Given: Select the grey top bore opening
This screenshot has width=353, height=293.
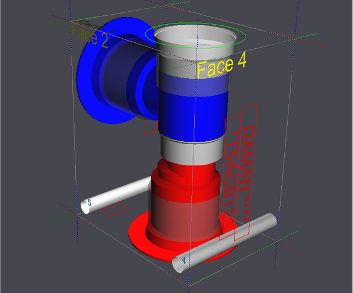Looking at the screenshot, I should pyautogui.click(x=195, y=35).
